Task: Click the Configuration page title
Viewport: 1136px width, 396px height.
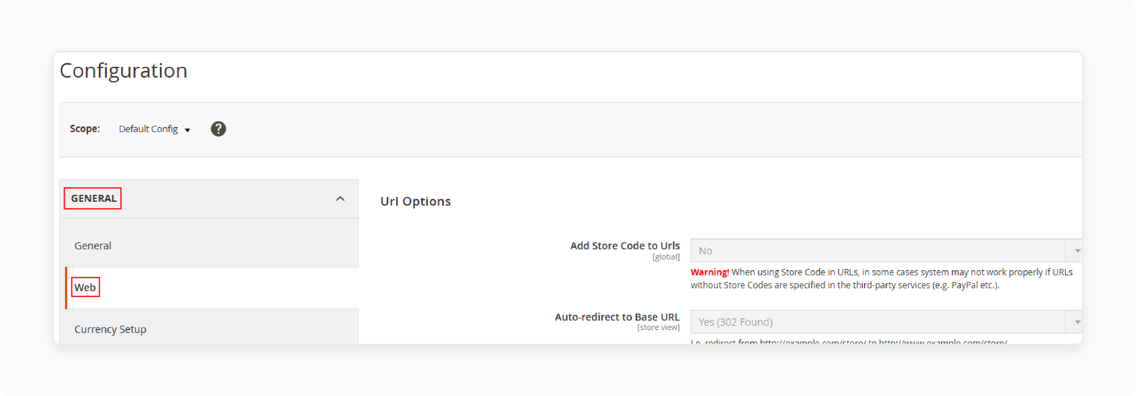Action: click(124, 71)
